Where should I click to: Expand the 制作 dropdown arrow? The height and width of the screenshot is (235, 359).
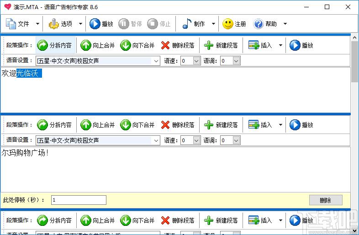213,24
